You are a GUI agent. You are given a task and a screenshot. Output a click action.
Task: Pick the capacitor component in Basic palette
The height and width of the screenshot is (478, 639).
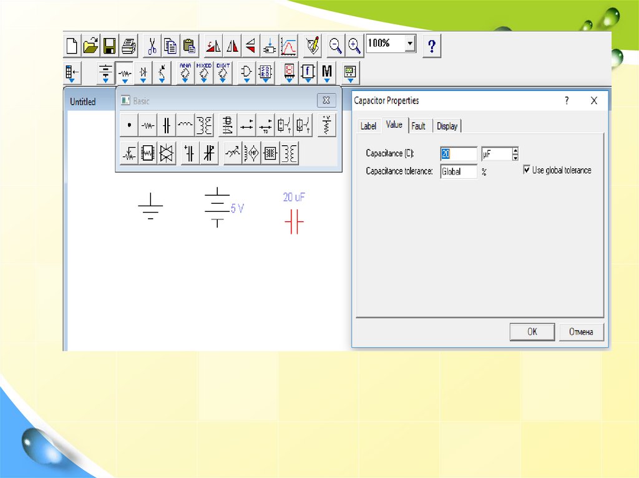click(x=166, y=125)
